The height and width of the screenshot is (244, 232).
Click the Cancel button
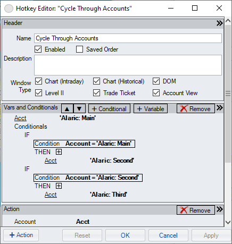pyautogui.click(x=168, y=235)
